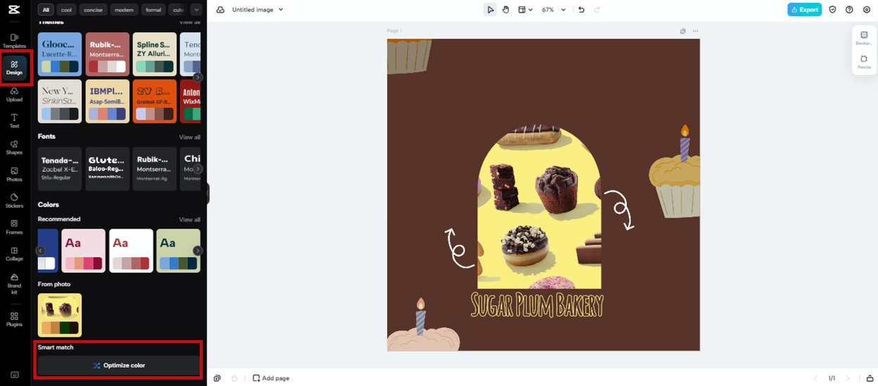878x386 pixels.
Task: Open the Photos panel
Action: (x=14, y=174)
